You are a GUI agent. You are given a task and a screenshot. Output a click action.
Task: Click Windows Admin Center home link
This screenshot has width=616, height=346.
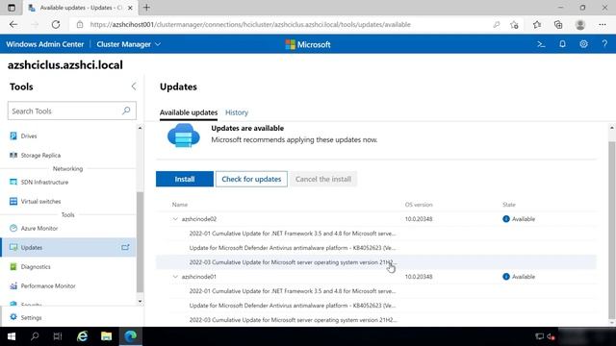point(45,44)
